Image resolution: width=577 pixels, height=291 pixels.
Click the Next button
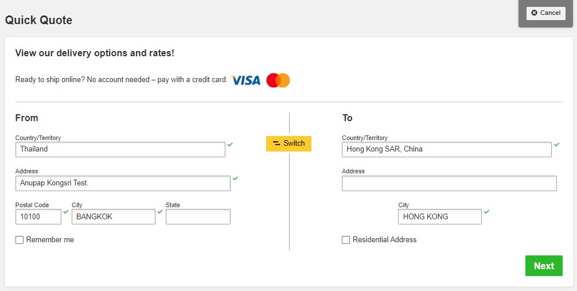[544, 266]
